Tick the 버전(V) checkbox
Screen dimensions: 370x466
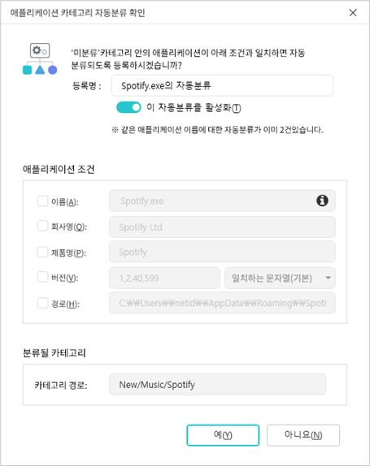[42, 277]
